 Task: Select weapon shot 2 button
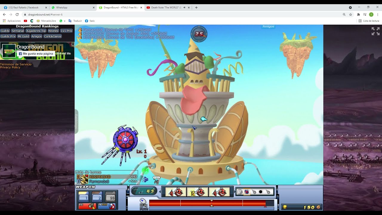click(97, 197)
